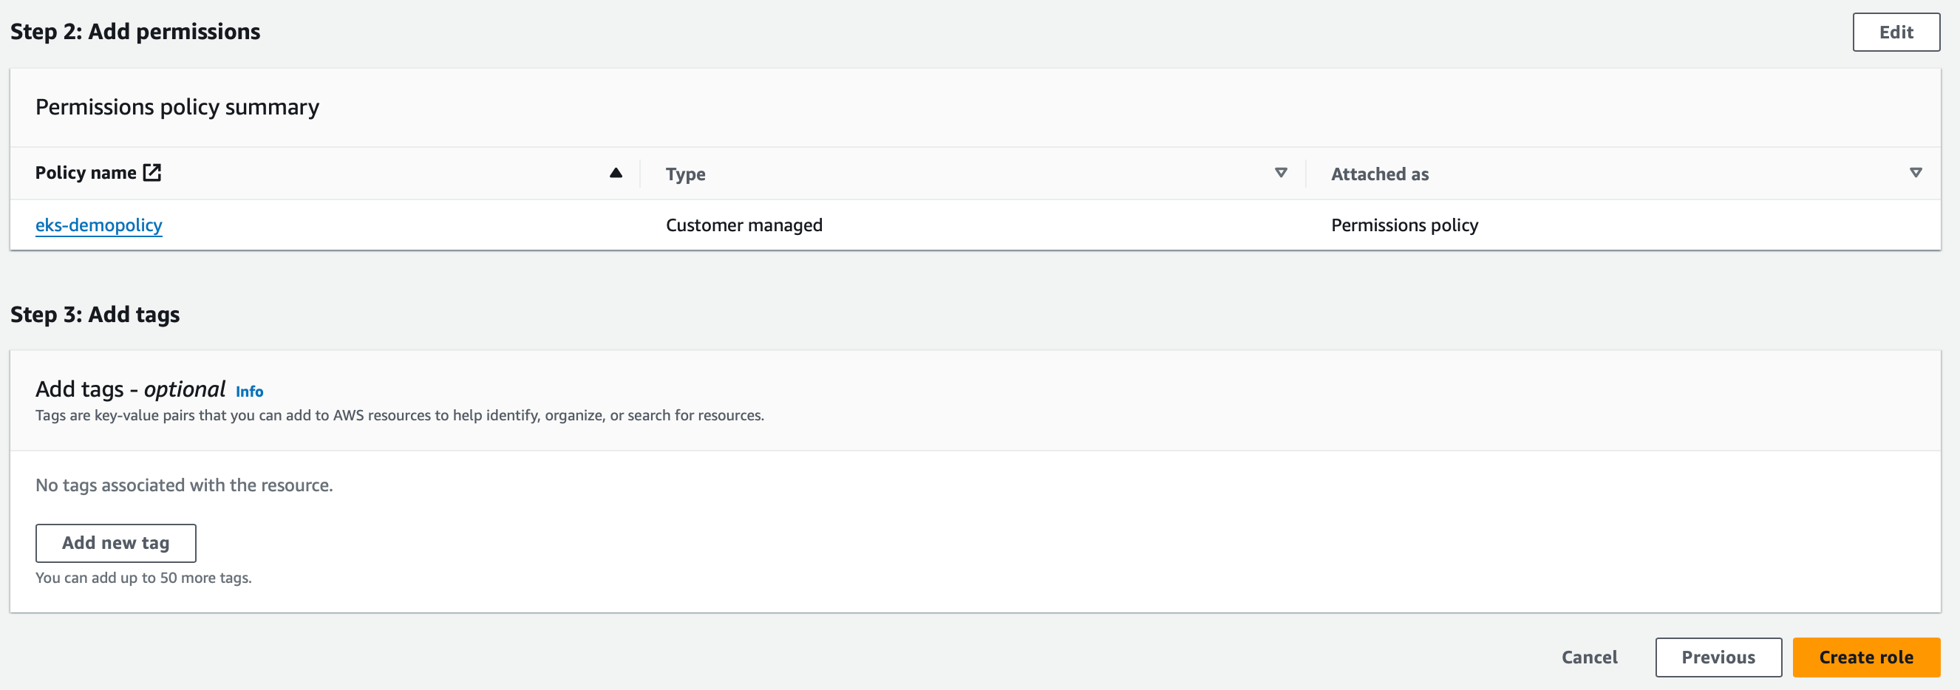Click the Create role button
1960x690 pixels.
click(1865, 657)
